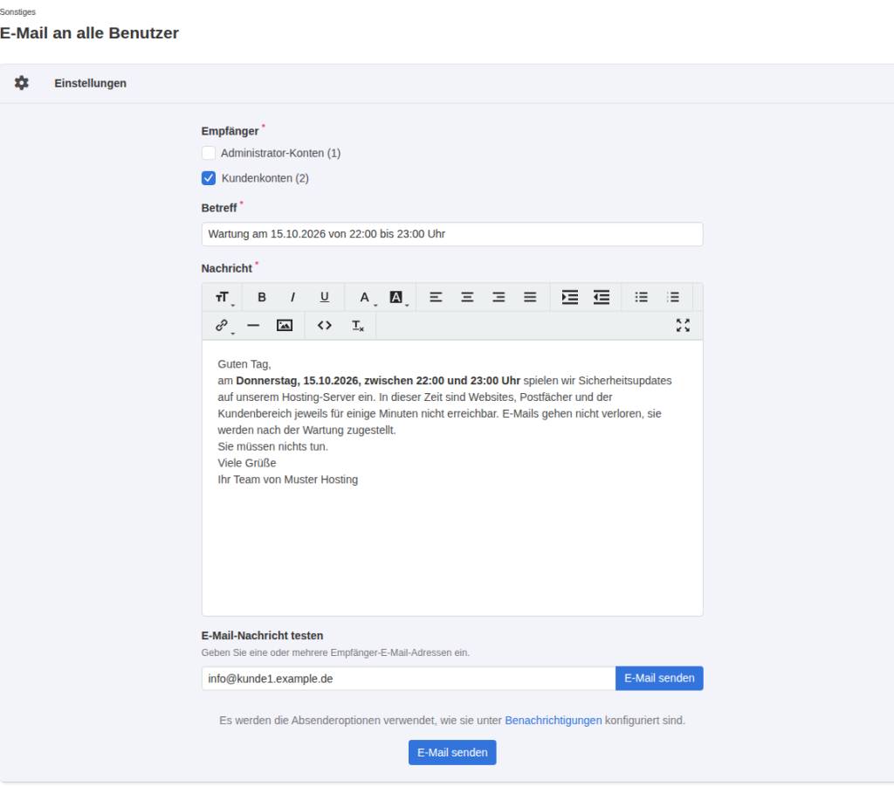This screenshot has height=787, width=894.
Task: Click the bold date text in message
Action: [x=378, y=380]
